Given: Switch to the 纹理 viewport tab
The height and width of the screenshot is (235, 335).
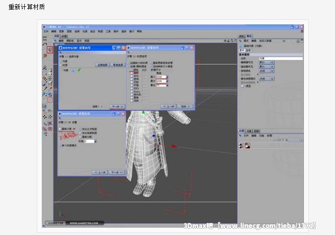Looking at the screenshot, I should pos(64,36).
